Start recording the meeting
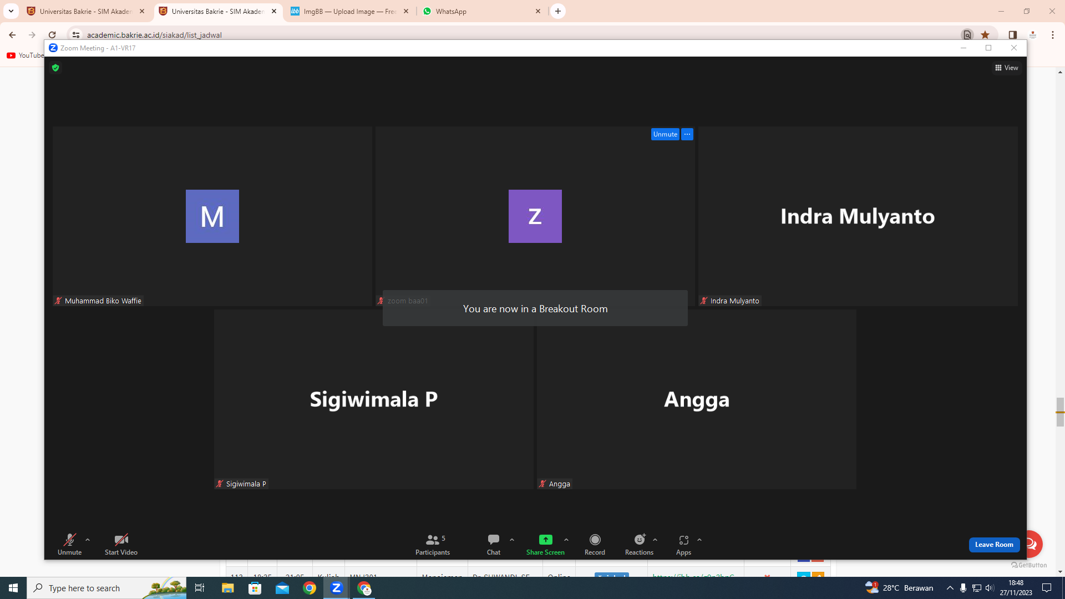 tap(595, 544)
